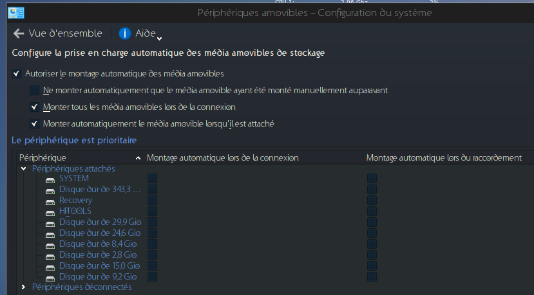Select the SYSTEM drive icon
Viewport: 534px width, 295px height.
50,179
